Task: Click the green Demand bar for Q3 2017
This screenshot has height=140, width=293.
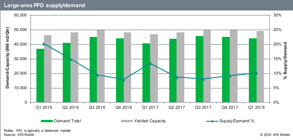Action: [x=199, y=69]
